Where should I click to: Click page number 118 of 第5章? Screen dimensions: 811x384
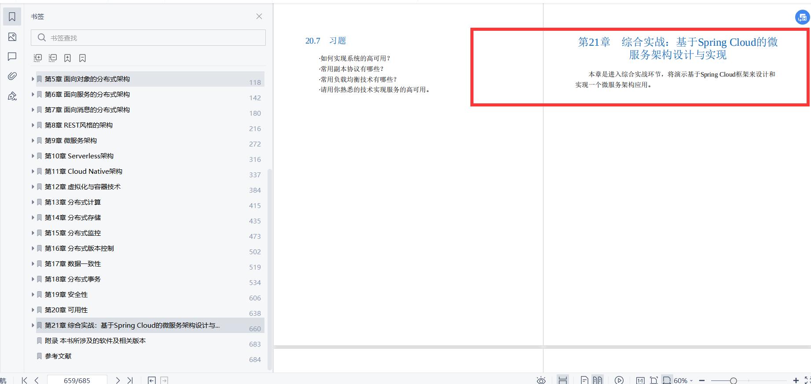pyautogui.click(x=255, y=82)
